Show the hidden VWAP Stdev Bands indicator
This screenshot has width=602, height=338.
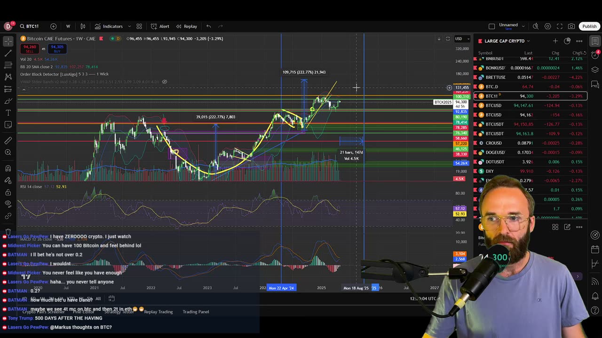point(165,82)
